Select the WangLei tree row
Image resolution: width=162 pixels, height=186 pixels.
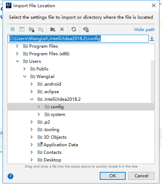coord(81,77)
